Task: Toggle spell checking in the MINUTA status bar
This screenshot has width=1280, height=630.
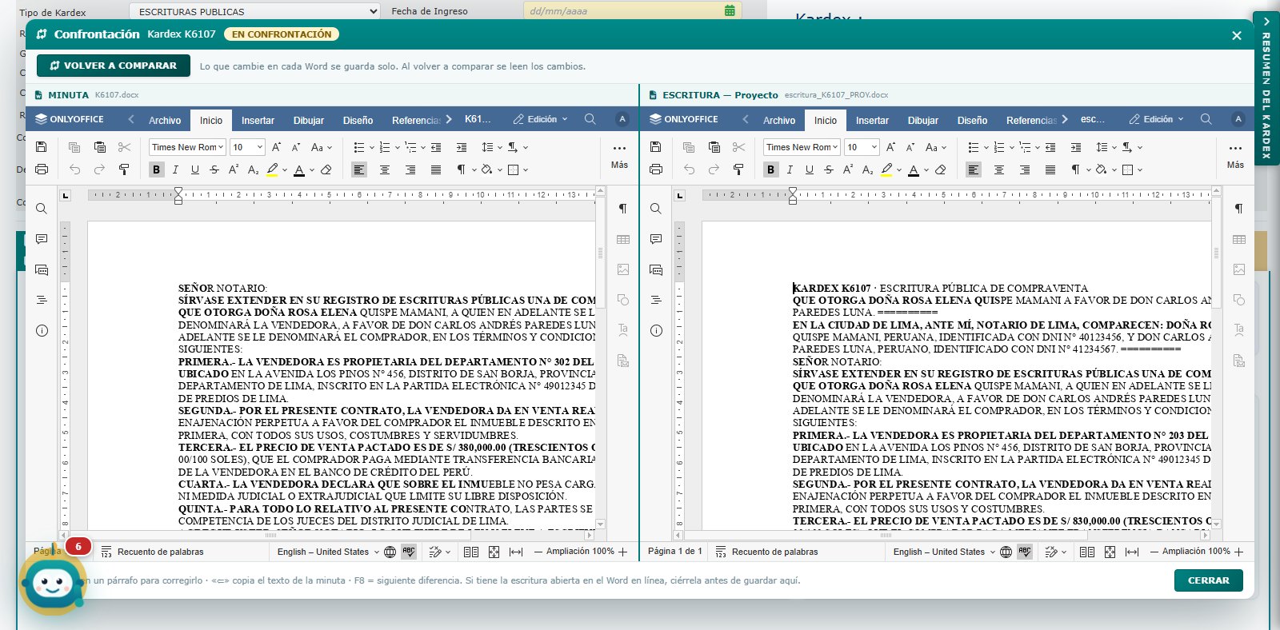Action: click(409, 552)
